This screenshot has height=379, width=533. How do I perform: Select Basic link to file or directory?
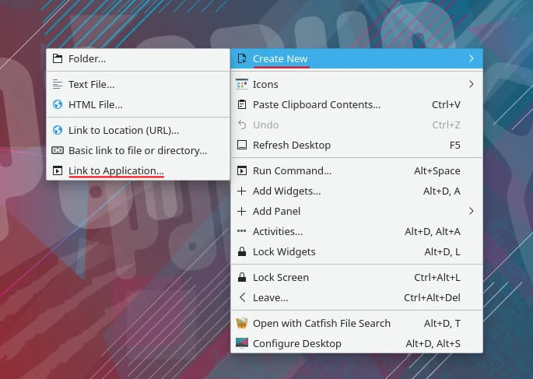pyautogui.click(x=137, y=150)
